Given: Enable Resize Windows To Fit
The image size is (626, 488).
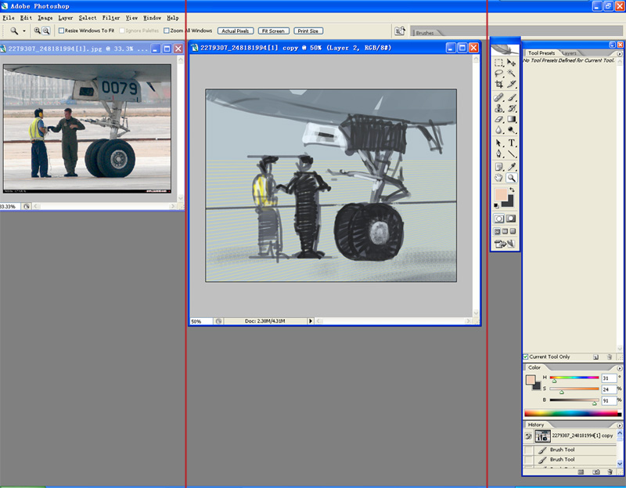Looking at the screenshot, I should (61, 31).
